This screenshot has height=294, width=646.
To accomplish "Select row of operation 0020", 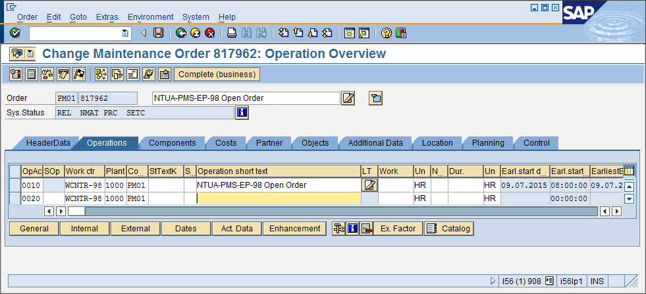I will (15, 198).
